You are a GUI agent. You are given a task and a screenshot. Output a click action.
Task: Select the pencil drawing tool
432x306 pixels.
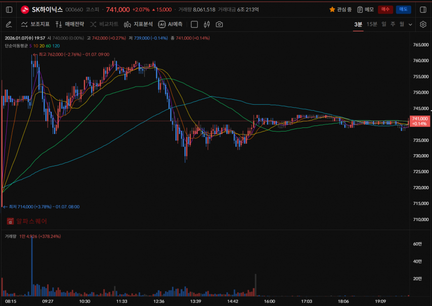[x=9, y=24]
